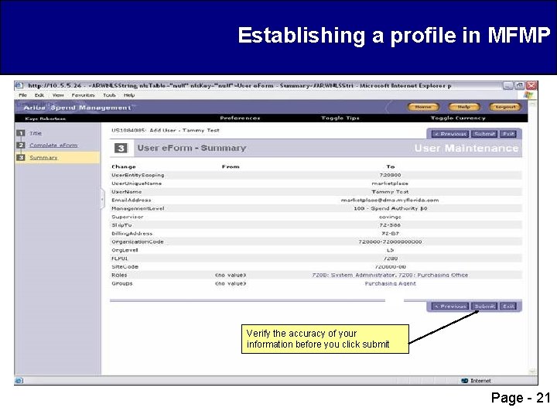
Task: Click the page scrollbar down arrow
Action: point(532,372)
